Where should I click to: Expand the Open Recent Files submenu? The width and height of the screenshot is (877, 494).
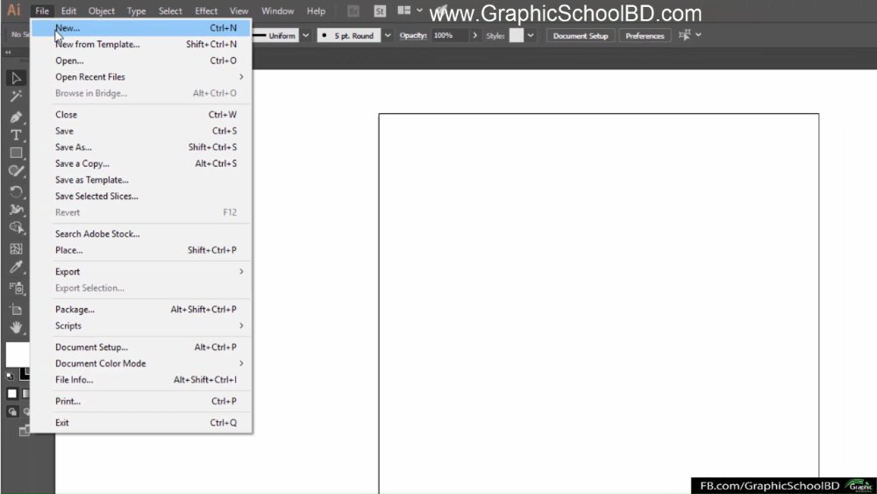(242, 76)
